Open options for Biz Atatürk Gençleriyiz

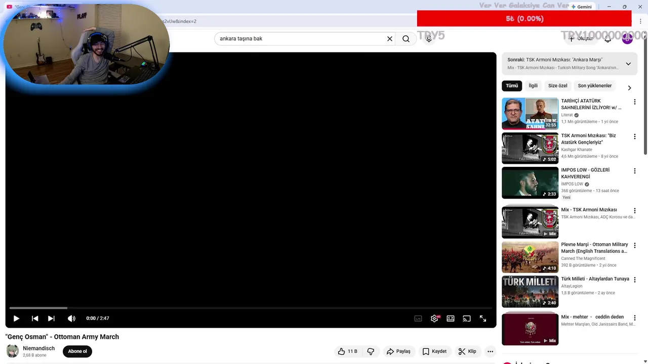pos(634,136)
